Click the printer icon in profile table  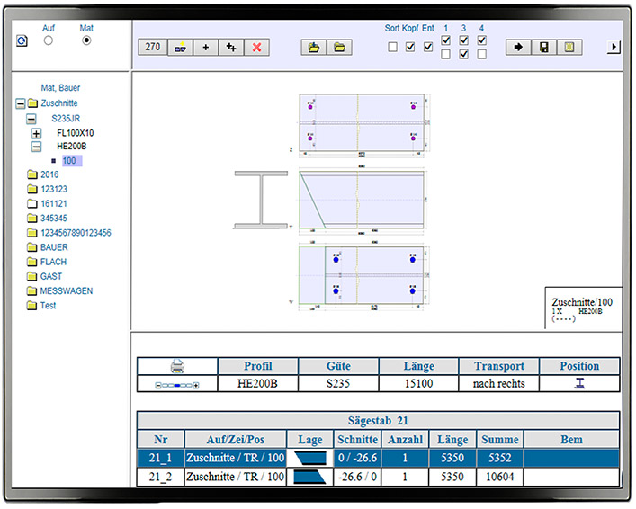point(177,366)
